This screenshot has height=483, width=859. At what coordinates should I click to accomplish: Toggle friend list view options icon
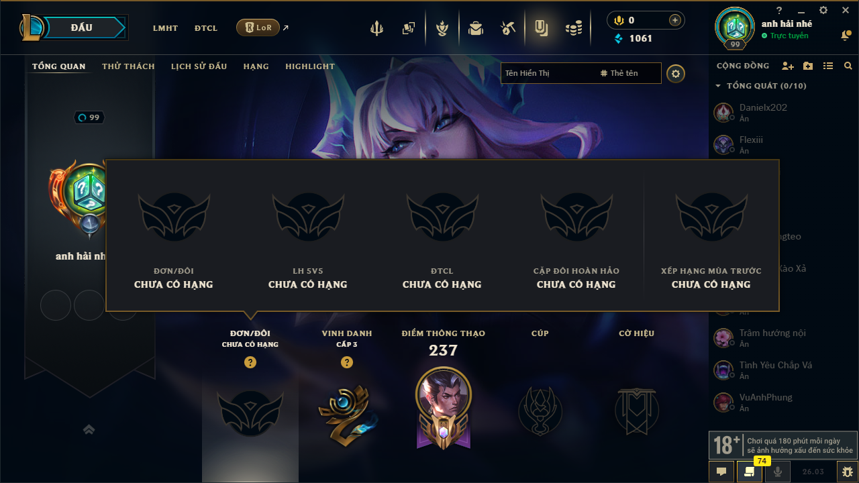tap(828, 66)
